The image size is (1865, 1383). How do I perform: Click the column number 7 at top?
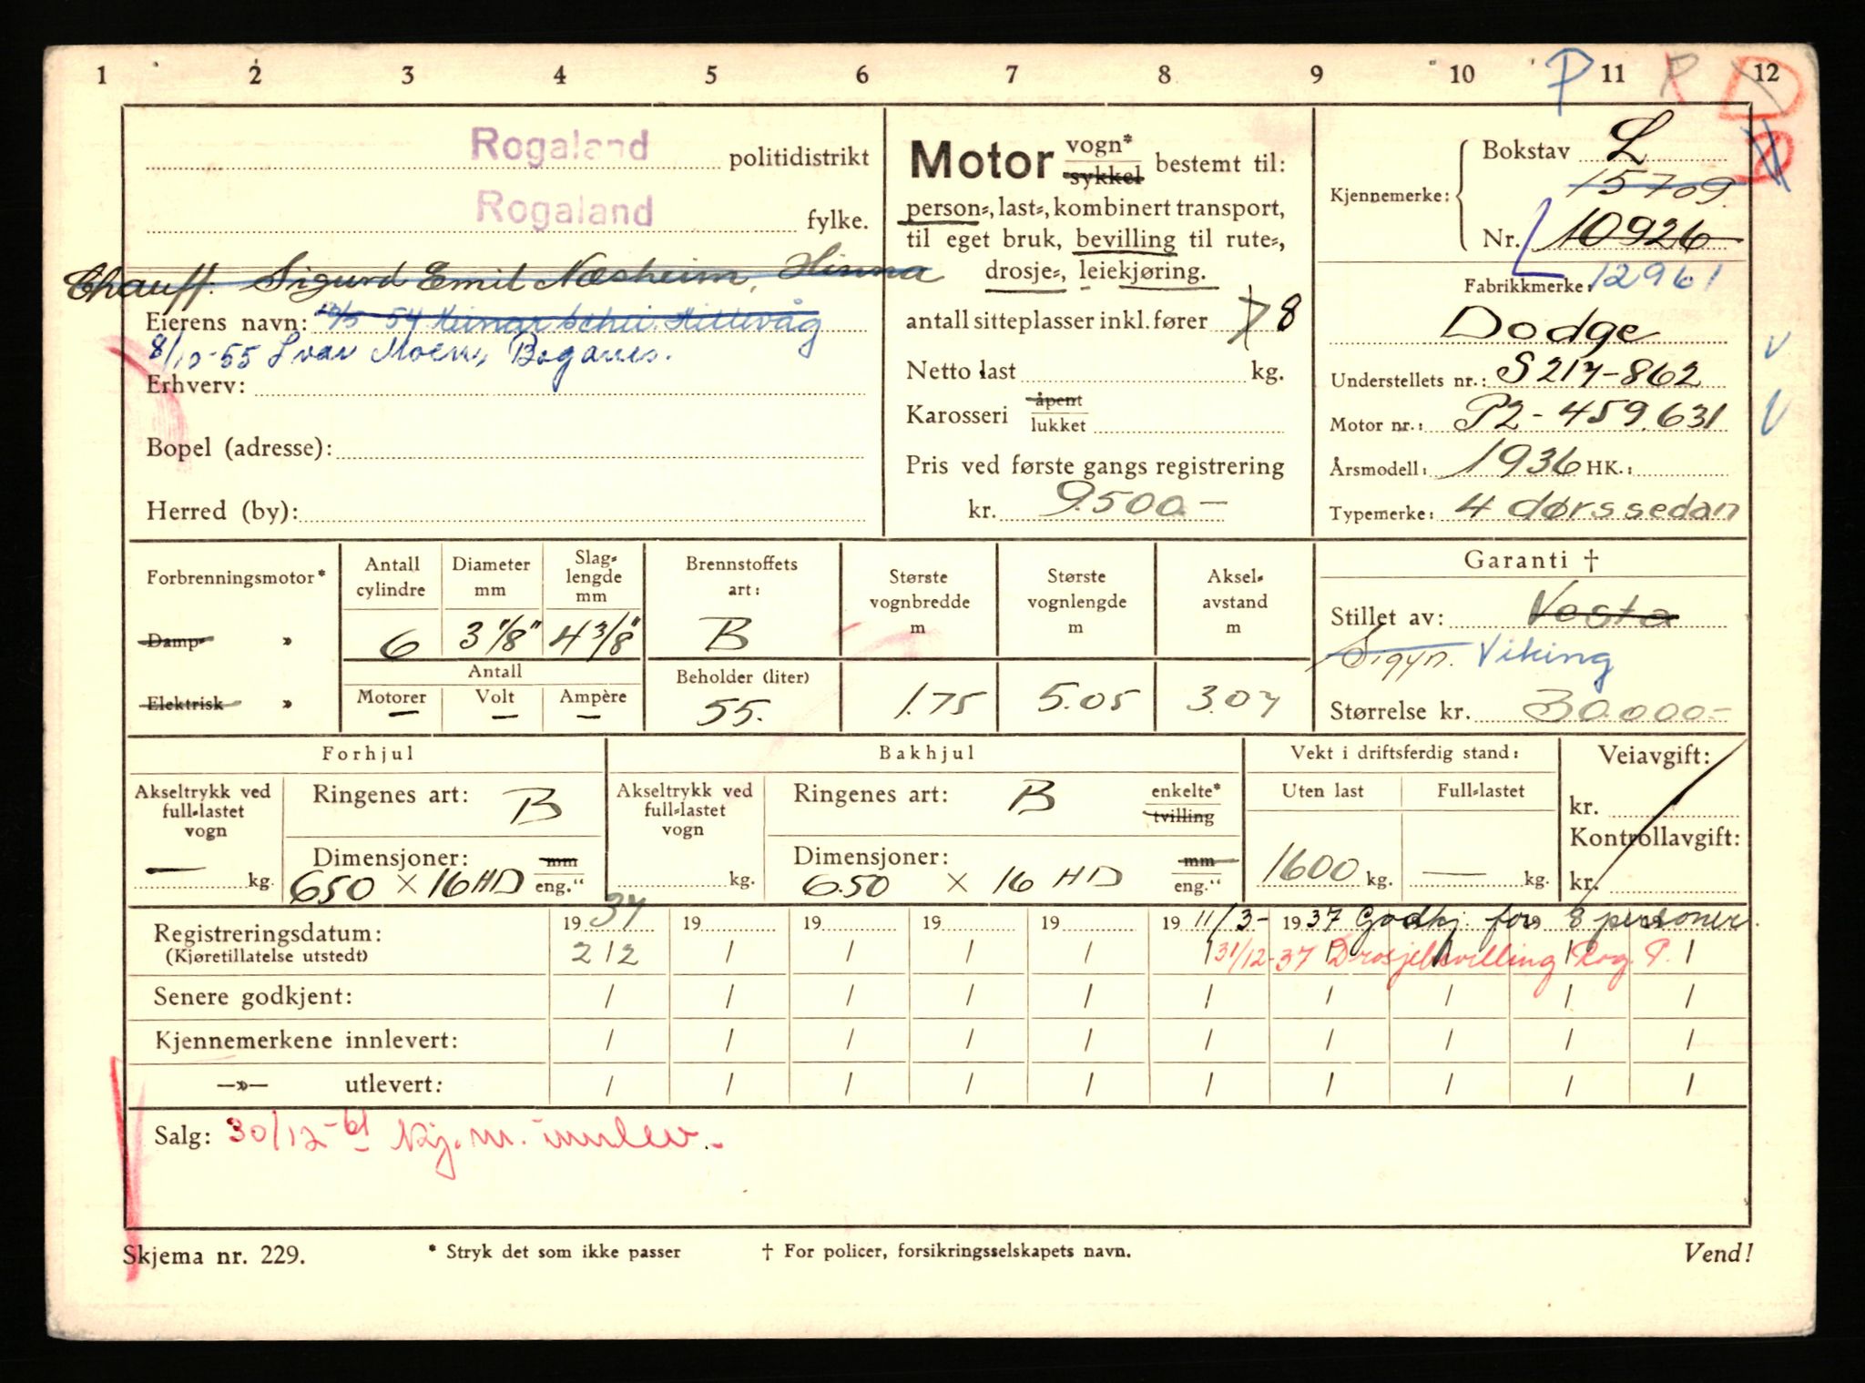click(1011, 74)
